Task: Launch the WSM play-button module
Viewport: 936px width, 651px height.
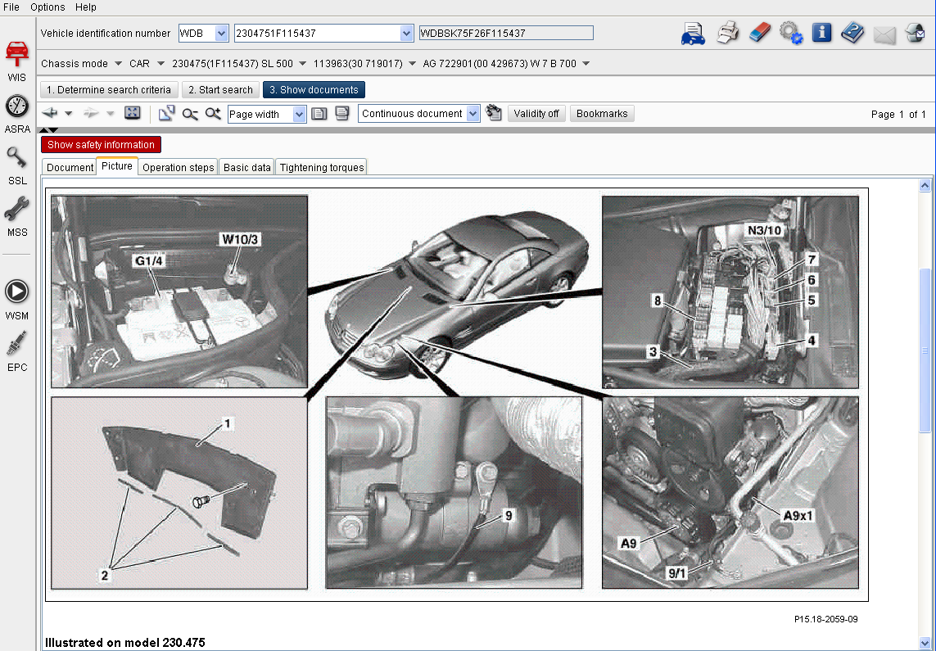Action: pyautogui.click(x=16, y=301)
